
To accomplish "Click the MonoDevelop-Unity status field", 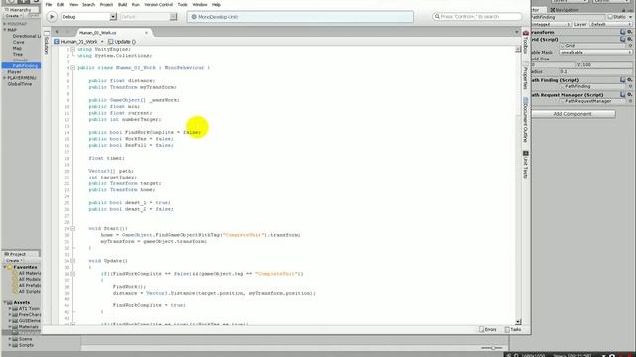I will 300,17.
